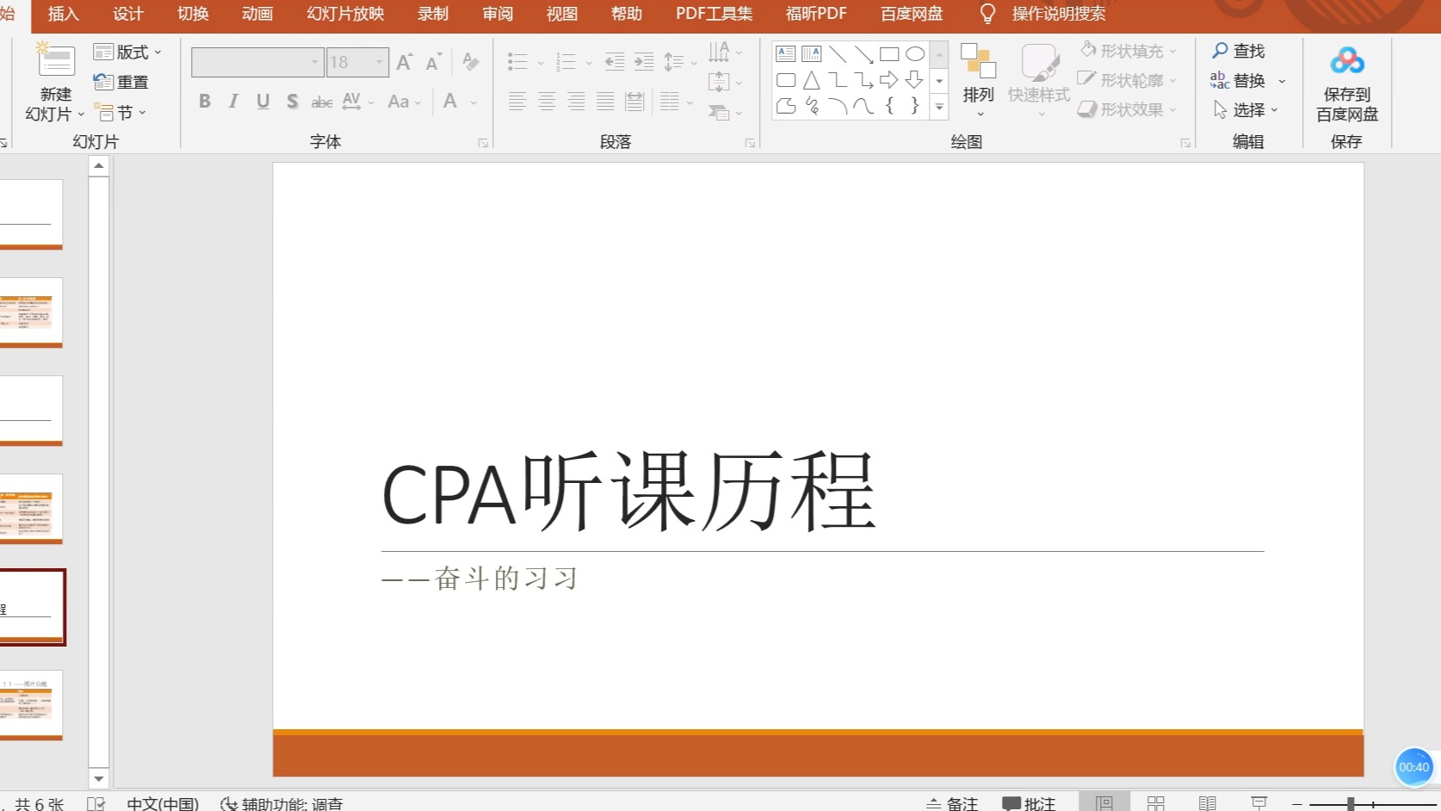The height and width of the screenshot is (811, 1441).
Task: Select the right arrow shape
Action: pos(889,80)
